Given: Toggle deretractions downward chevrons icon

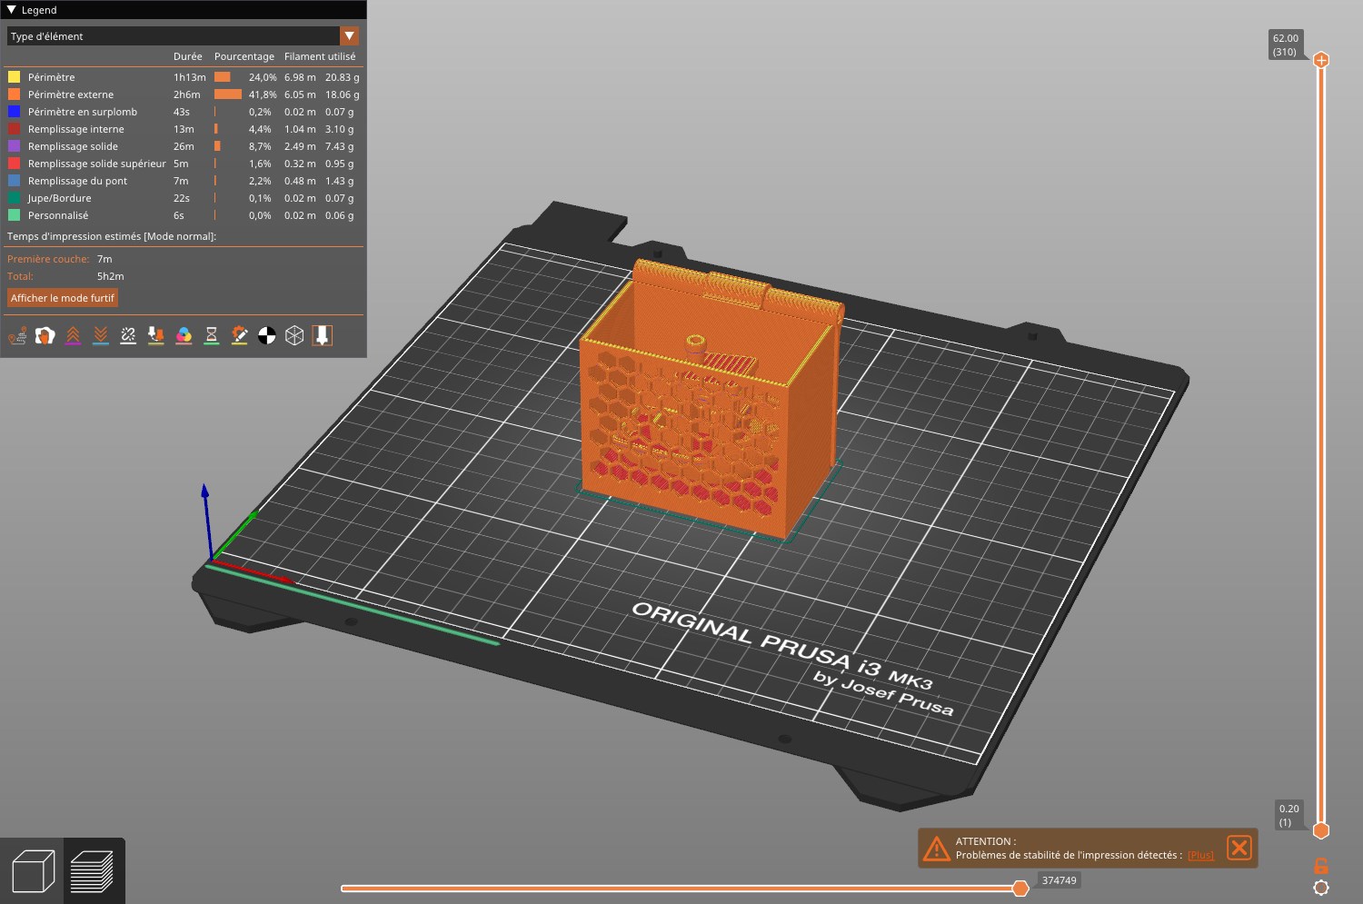Looking at the screenshot, I should [101, 336].
